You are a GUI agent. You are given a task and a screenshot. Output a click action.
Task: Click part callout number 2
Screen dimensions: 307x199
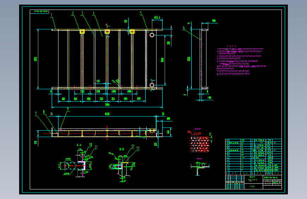(73, 13)
